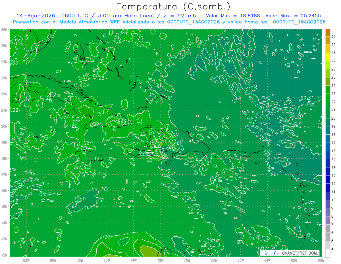Click the 80W longitude axis label
The width and height of the screenshot is (341, 264).
(x=53, y=260)
